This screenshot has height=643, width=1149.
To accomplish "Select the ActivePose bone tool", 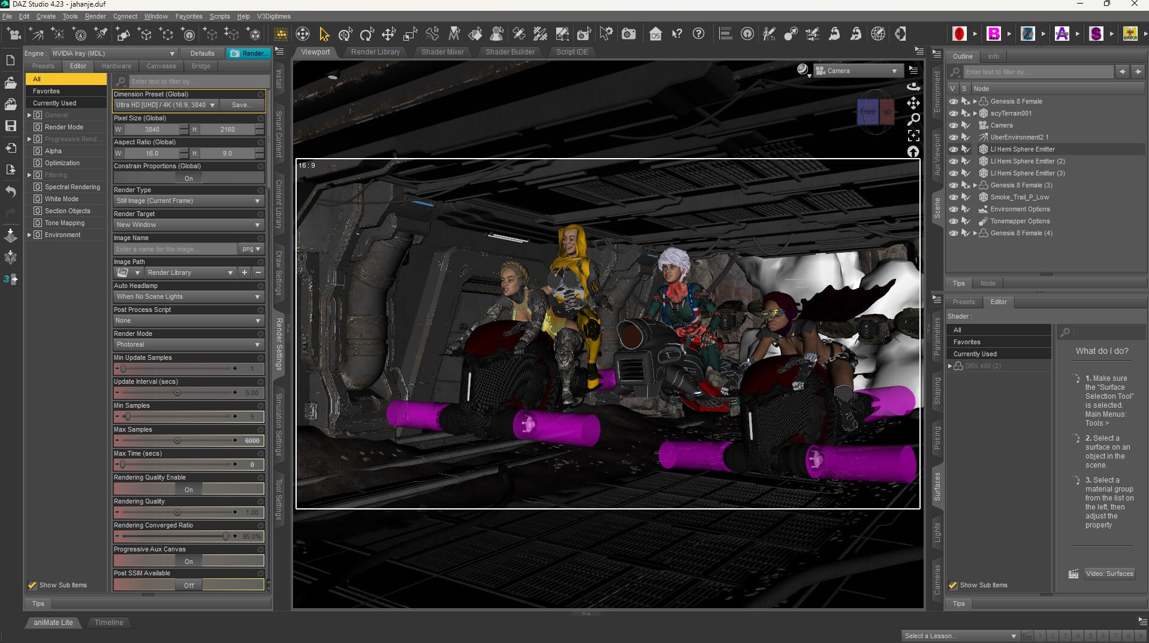I will tap(432, 34).
